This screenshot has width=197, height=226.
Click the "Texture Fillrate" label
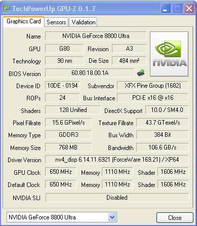(x=116, y=123)
